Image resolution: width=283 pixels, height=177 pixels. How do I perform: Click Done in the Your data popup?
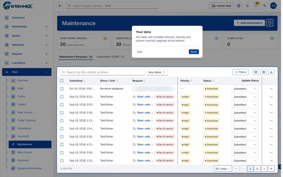click(x=194, y=52)
